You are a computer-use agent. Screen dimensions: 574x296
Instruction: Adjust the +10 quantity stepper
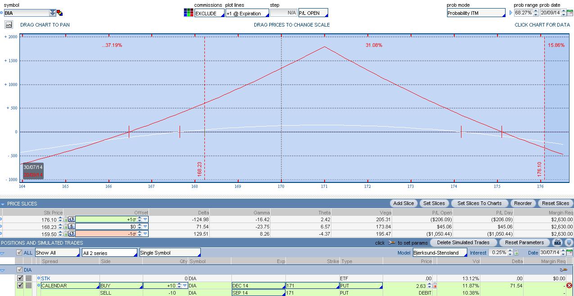coord(179,286)
